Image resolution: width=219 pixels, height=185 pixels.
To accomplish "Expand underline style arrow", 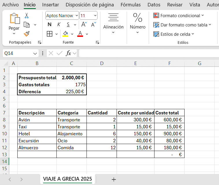I will coord(75,25).
